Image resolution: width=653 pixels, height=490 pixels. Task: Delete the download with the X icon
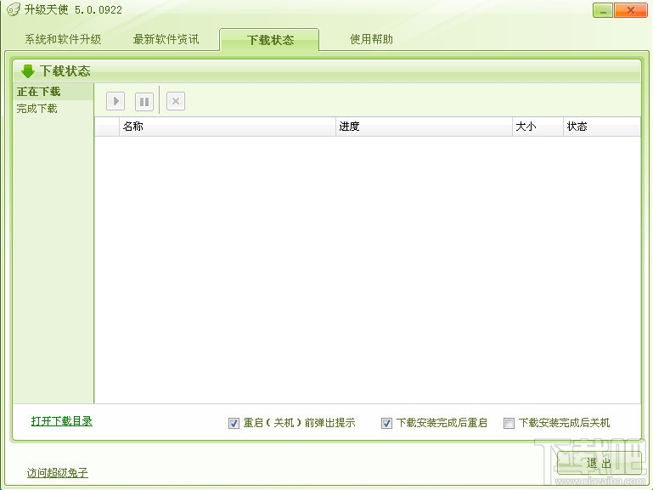click(176, 101)
